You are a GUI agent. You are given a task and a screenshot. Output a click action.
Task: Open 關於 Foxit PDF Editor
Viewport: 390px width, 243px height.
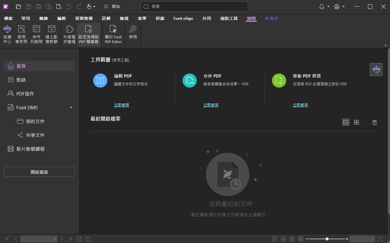coord(113,34)
